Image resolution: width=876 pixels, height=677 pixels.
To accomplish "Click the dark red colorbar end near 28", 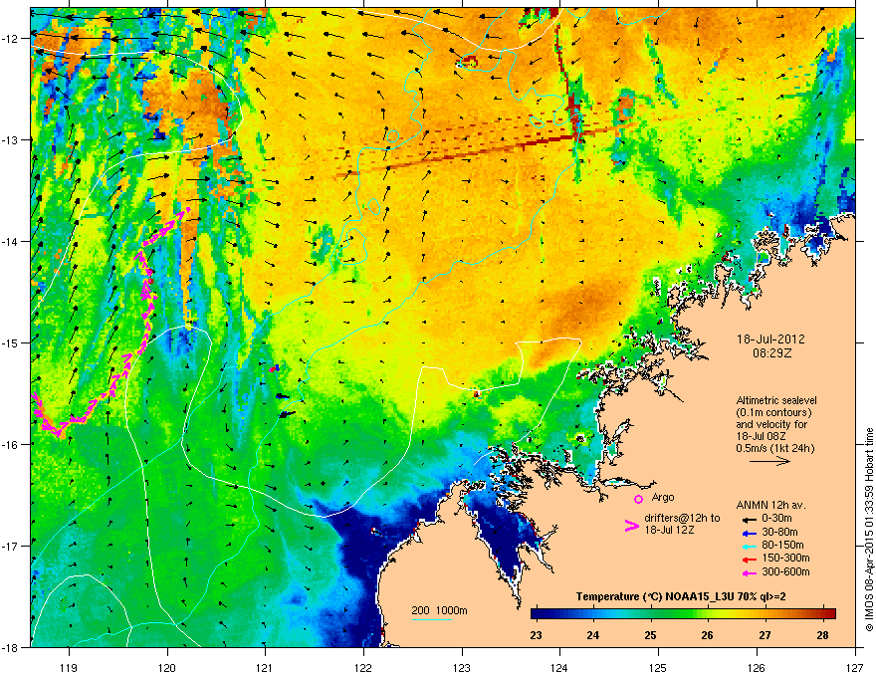I will coord(829,613).
